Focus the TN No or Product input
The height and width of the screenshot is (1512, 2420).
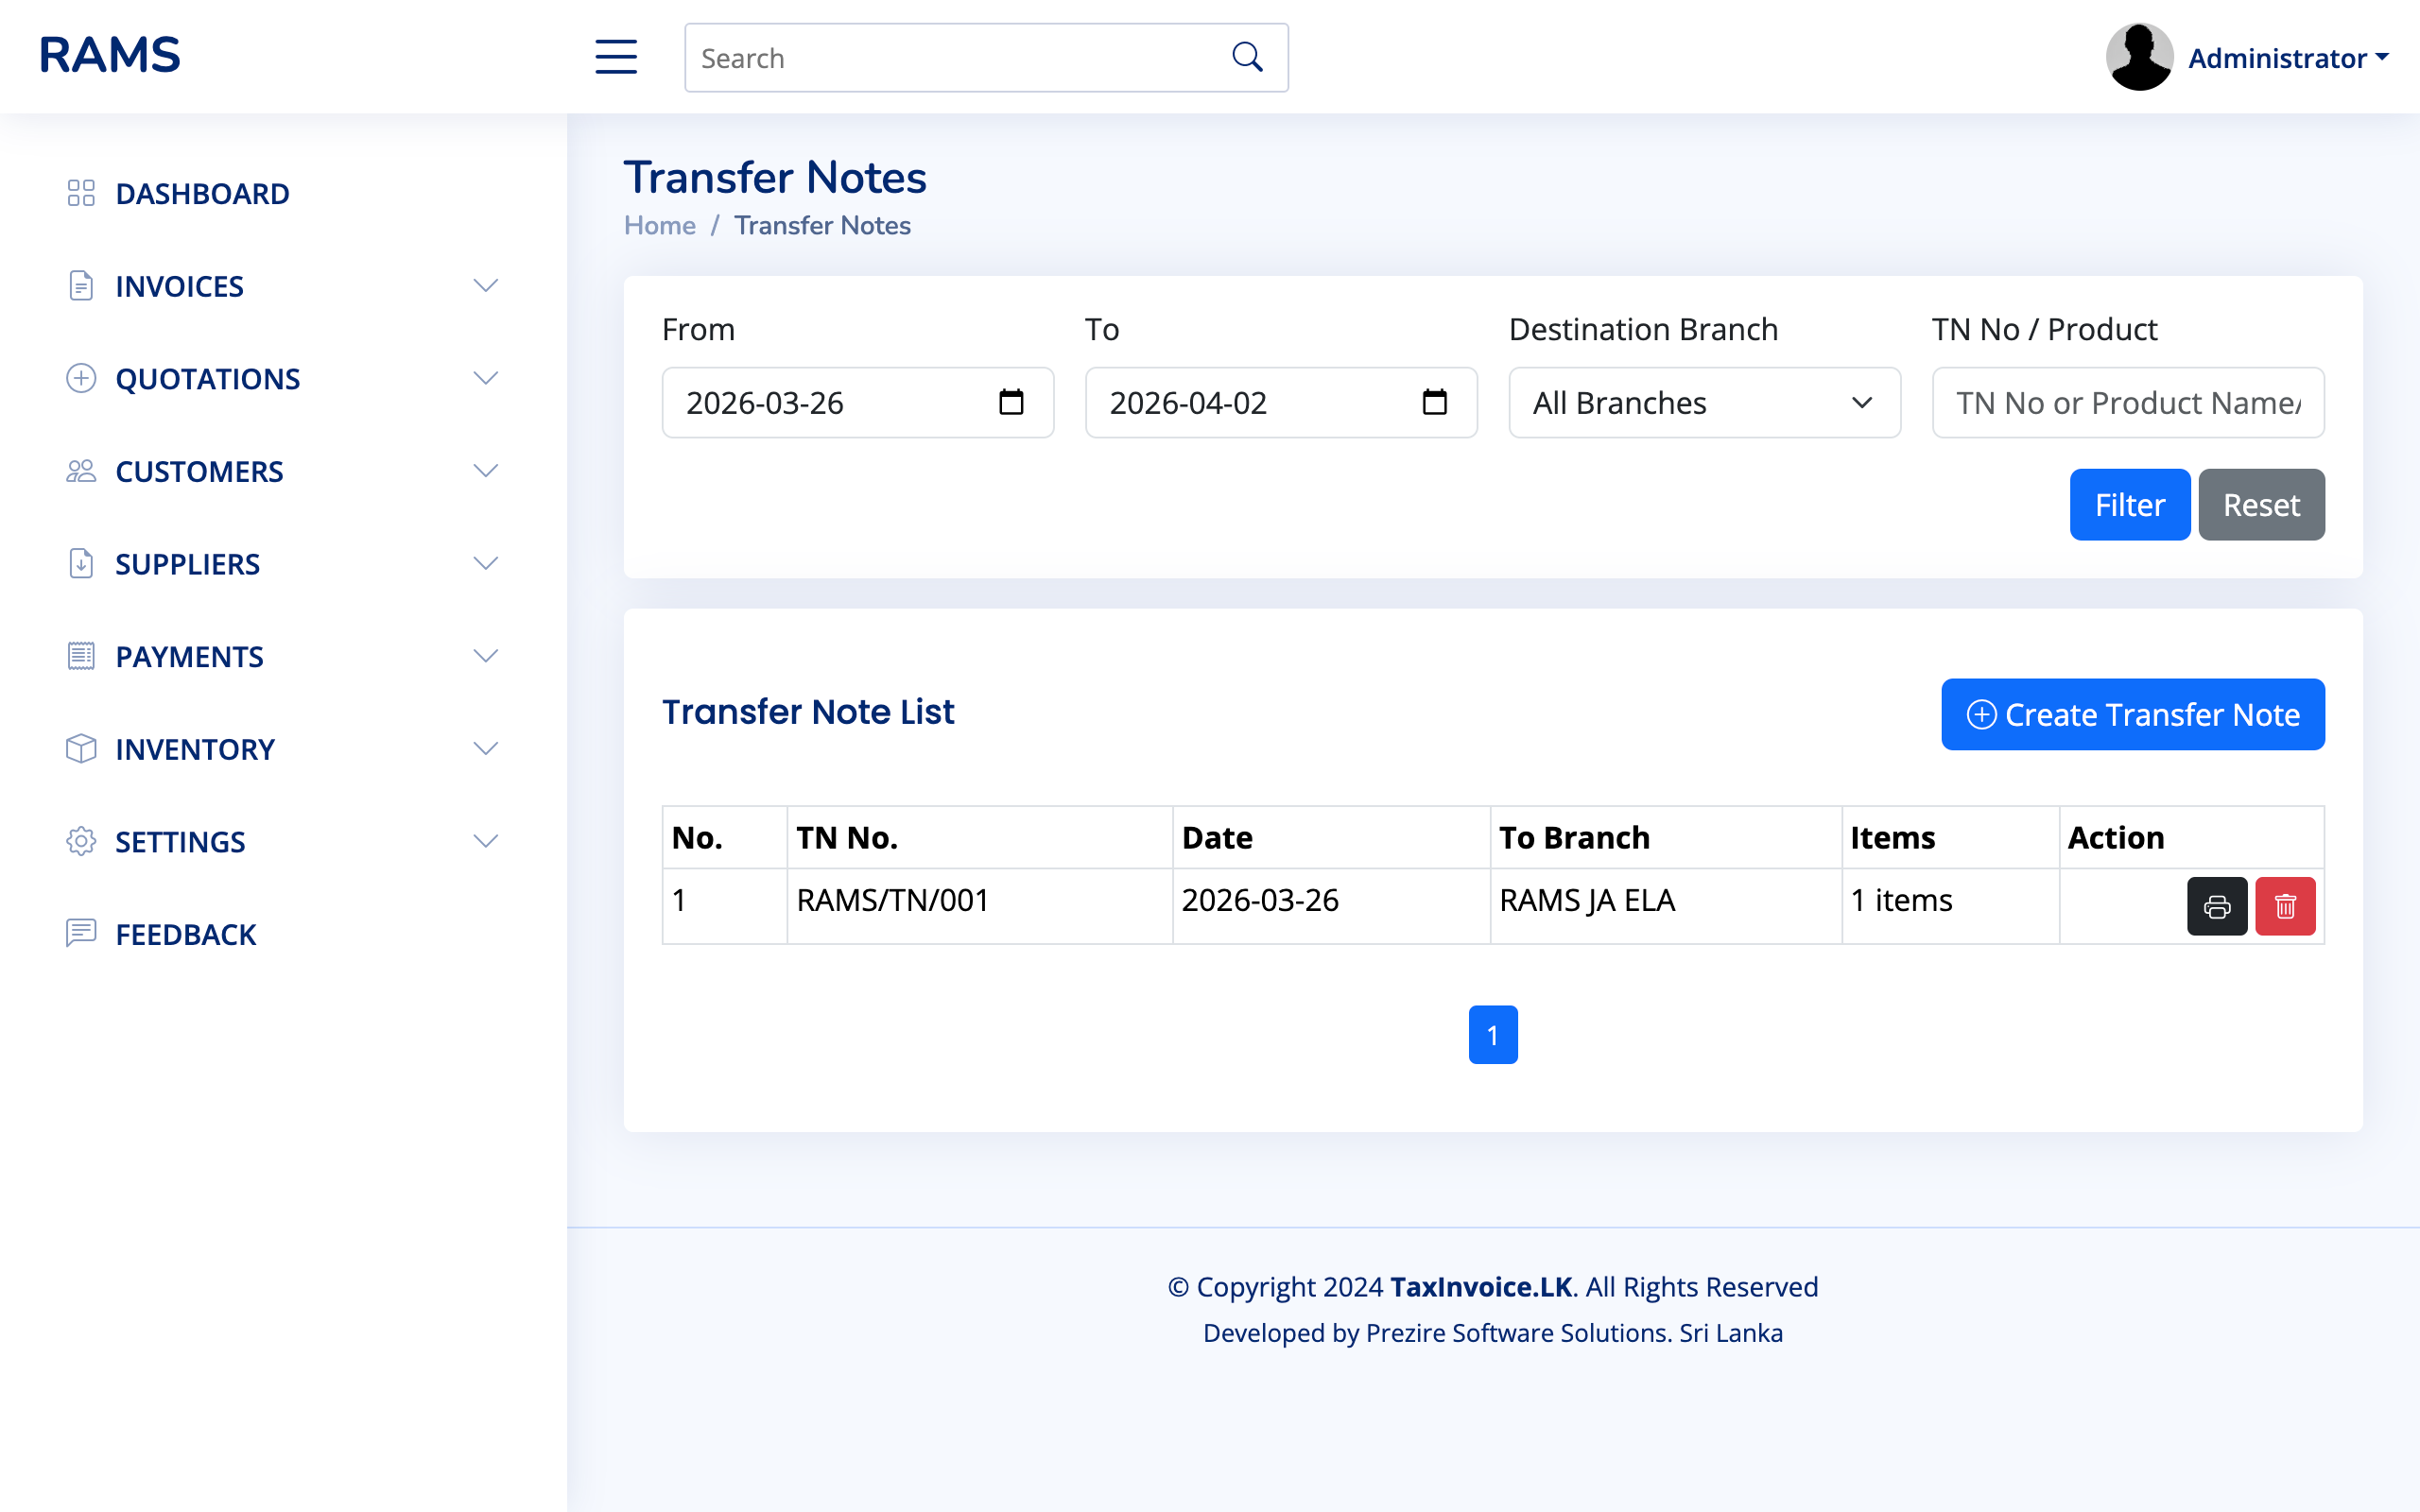point(2127,402)
